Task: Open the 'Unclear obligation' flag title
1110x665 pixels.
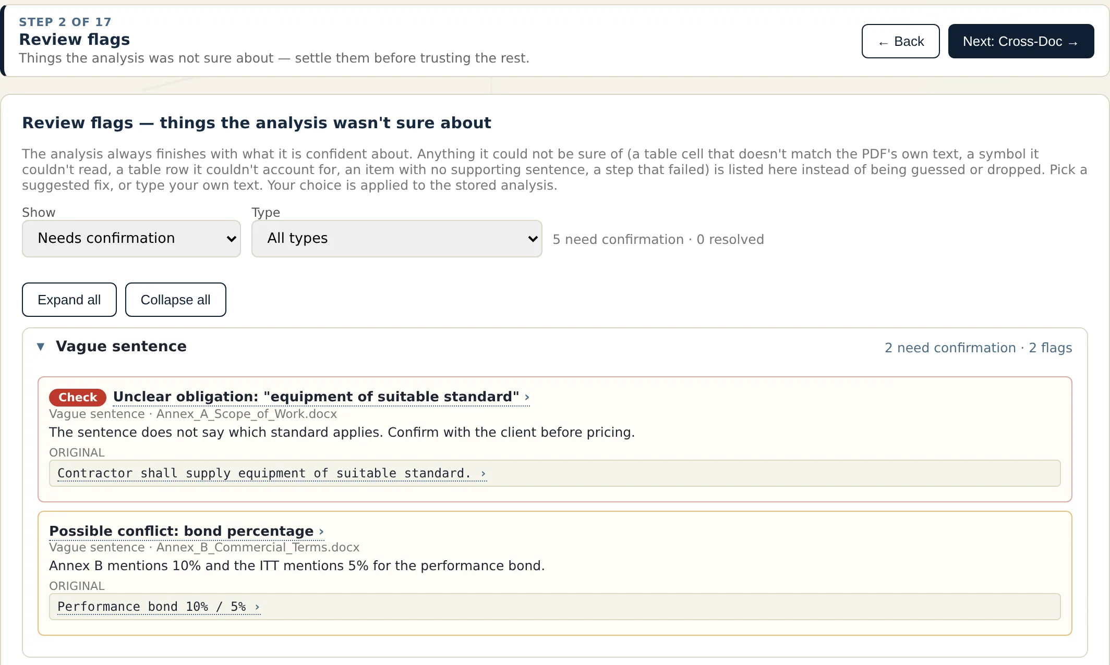Action: click(321, 397)
